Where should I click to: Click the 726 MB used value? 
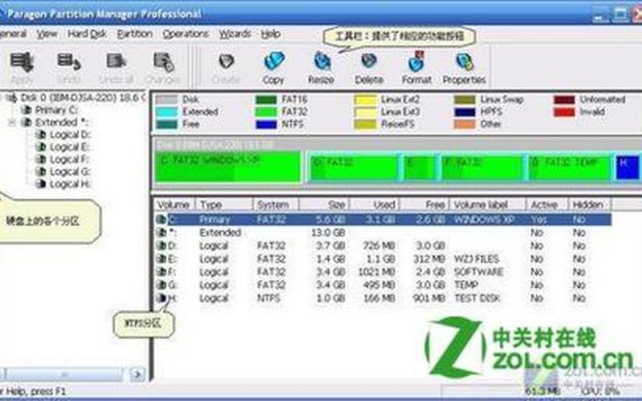(x=379, y=246)
